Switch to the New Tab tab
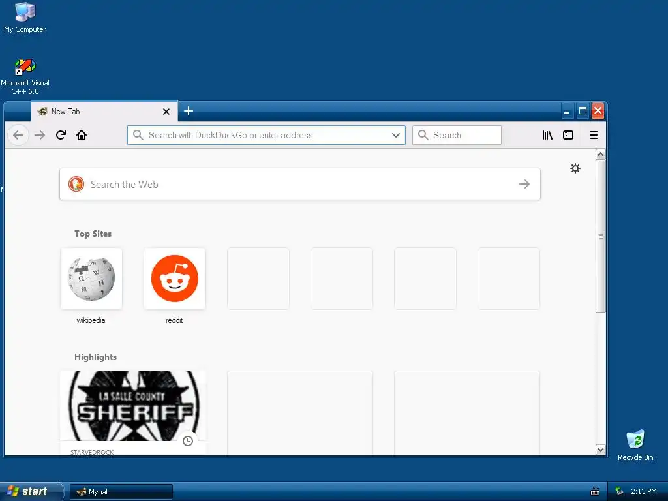 tap(104, 112)
